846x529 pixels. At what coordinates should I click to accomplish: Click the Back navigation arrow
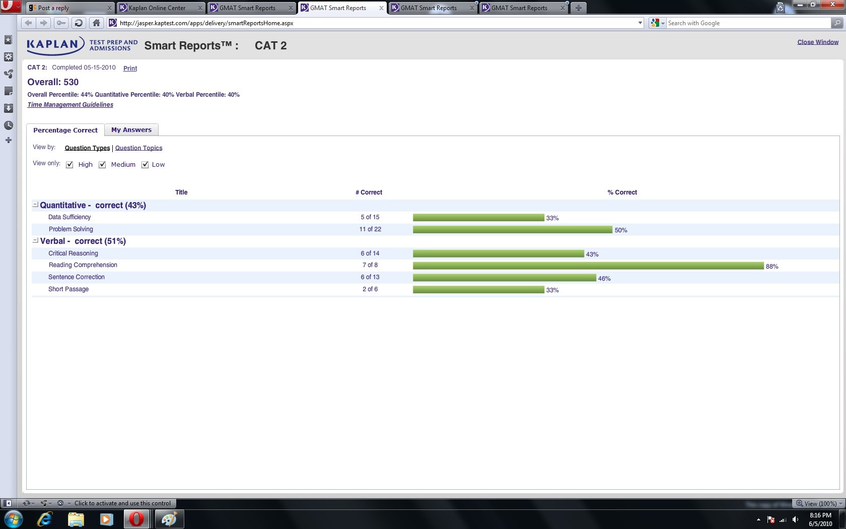29,23
